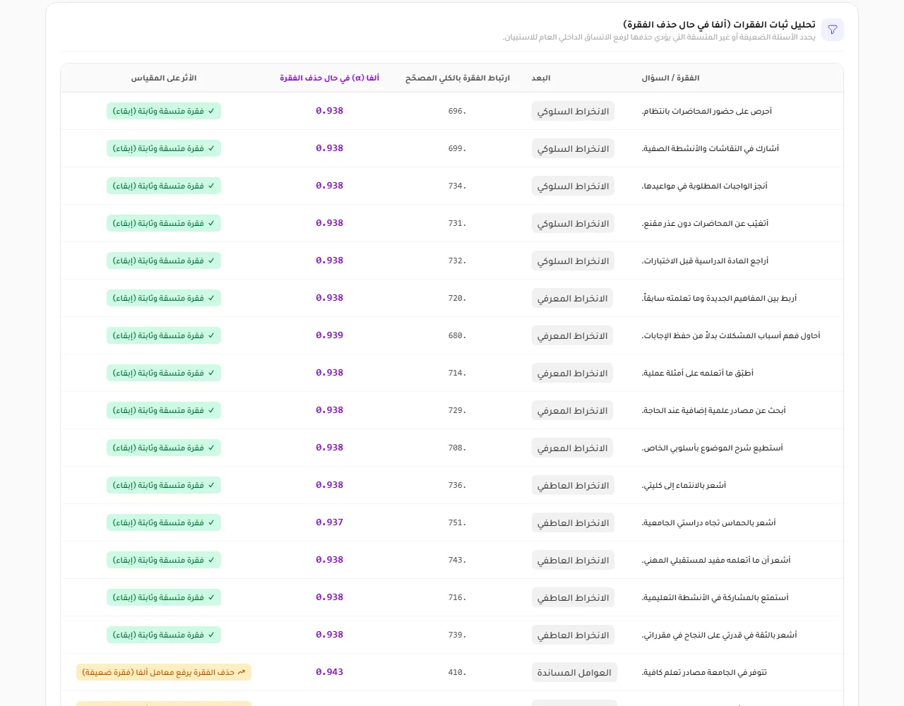904x706 pixels.
Task: Select the item 'تتوفر في الجامعة مصادر تعلم كافية'
Action: pyautogui.click(x=704, y=672)
